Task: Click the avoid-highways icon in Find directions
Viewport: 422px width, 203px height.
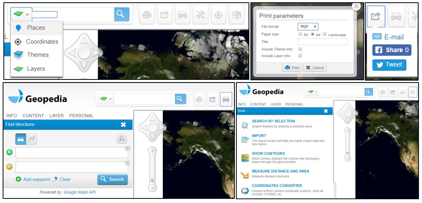Action: tap(122, 139)
